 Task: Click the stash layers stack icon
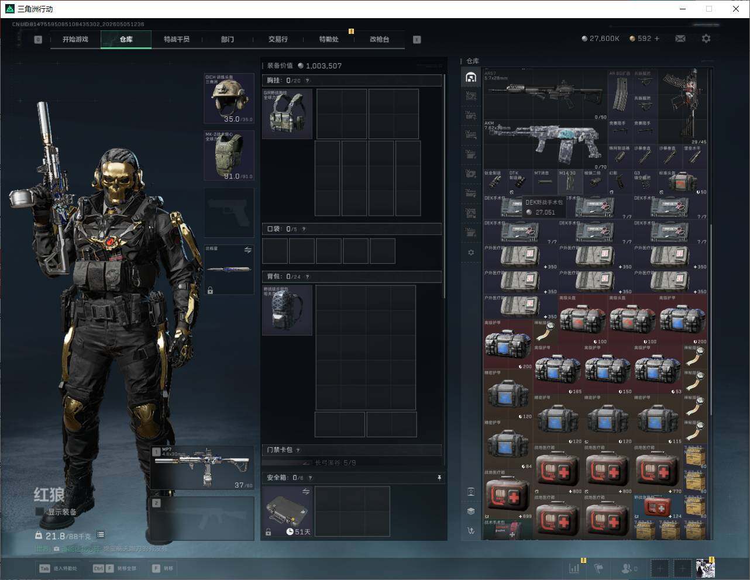pyautogui.click(x=471, y=511)
